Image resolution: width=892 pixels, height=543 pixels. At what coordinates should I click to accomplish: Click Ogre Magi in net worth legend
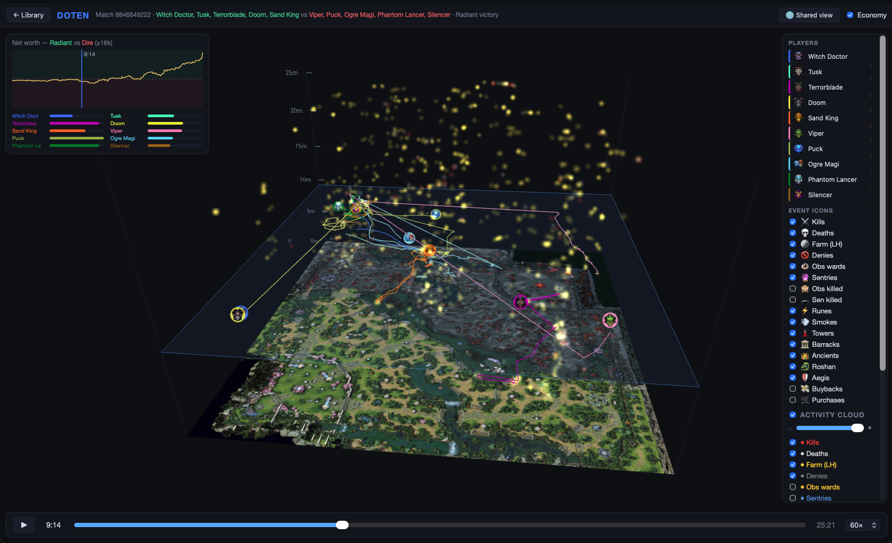[123, 138]
